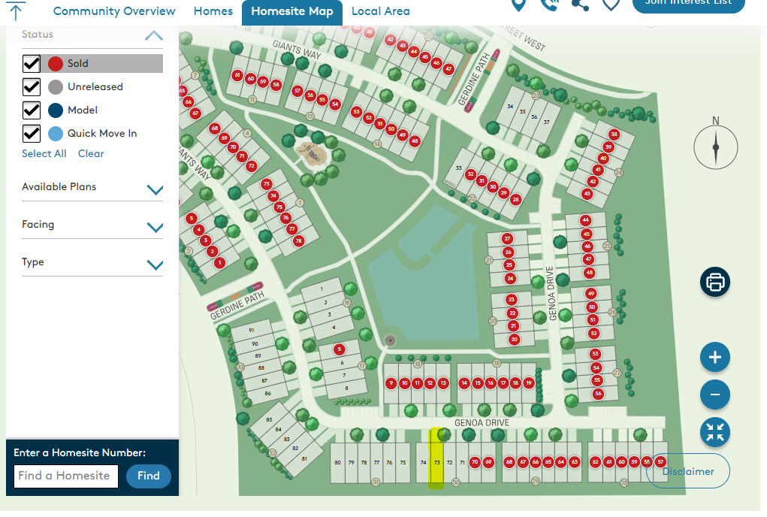This screenshot has height=517, width=767.
Task: Open the share icon
Action: tap(580, 5)
